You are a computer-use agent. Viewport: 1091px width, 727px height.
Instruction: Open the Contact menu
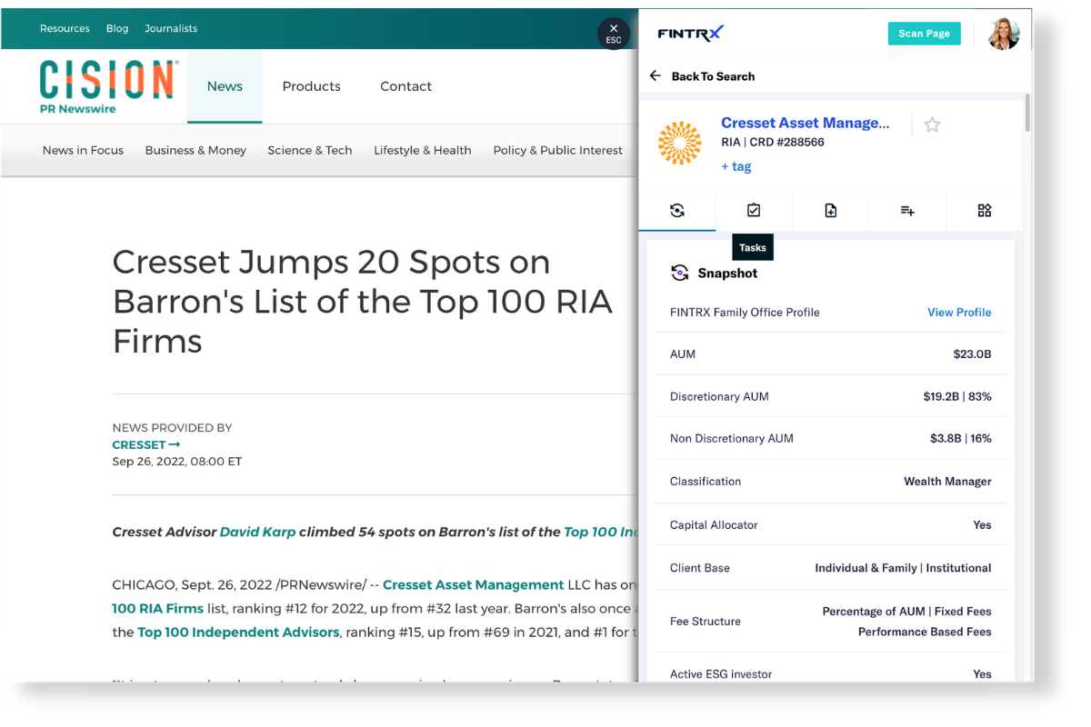(405, 86)
